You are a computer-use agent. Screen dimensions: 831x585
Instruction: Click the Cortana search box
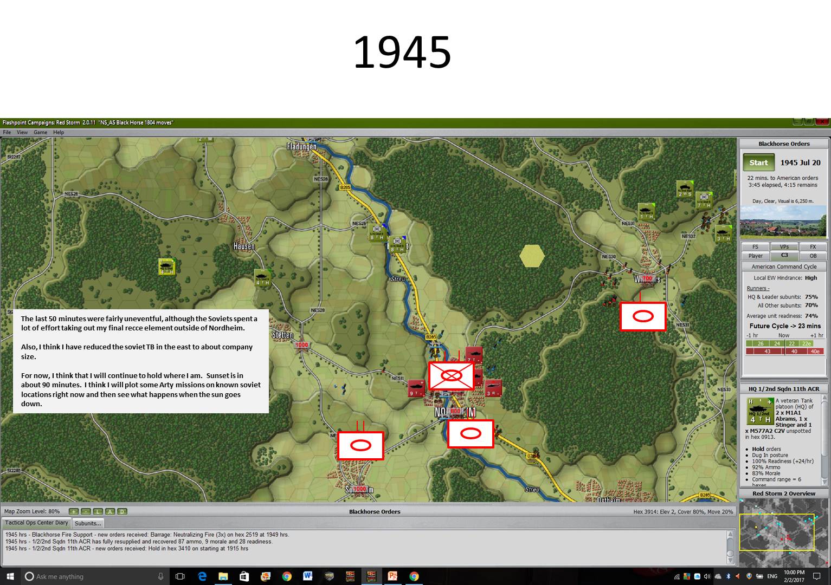point(95,576)
